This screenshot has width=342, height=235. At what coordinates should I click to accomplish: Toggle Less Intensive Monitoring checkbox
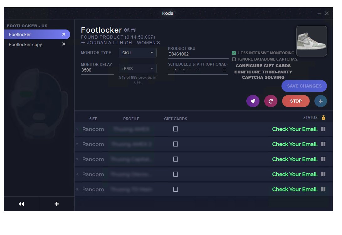pos(234,53)
